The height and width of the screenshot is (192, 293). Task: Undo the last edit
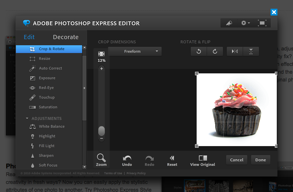coord(127,161)
